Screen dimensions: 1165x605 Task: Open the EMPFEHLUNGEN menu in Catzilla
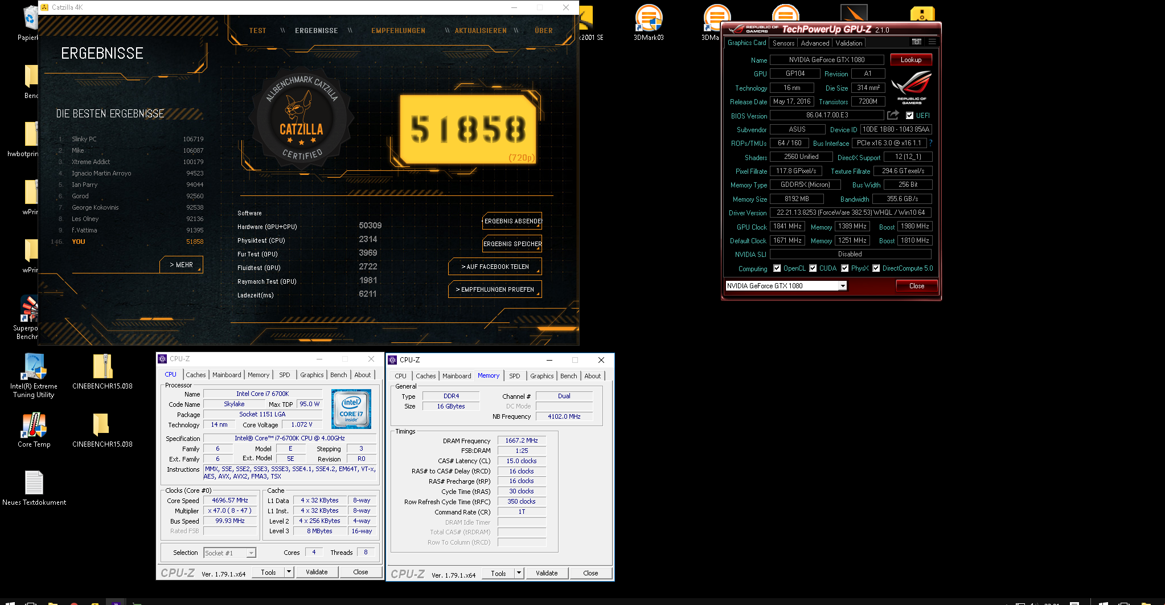tap(398, 31)
